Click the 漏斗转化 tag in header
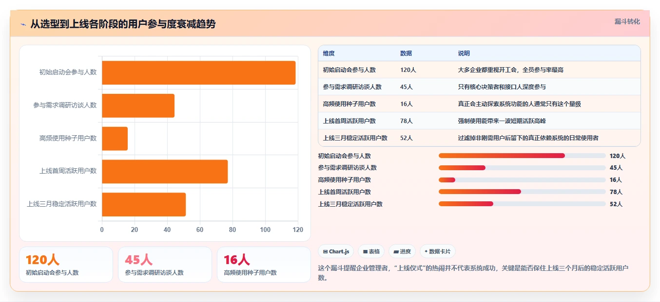Image resolution: width=660 pixels, height=302 pixels. point(627,21)
